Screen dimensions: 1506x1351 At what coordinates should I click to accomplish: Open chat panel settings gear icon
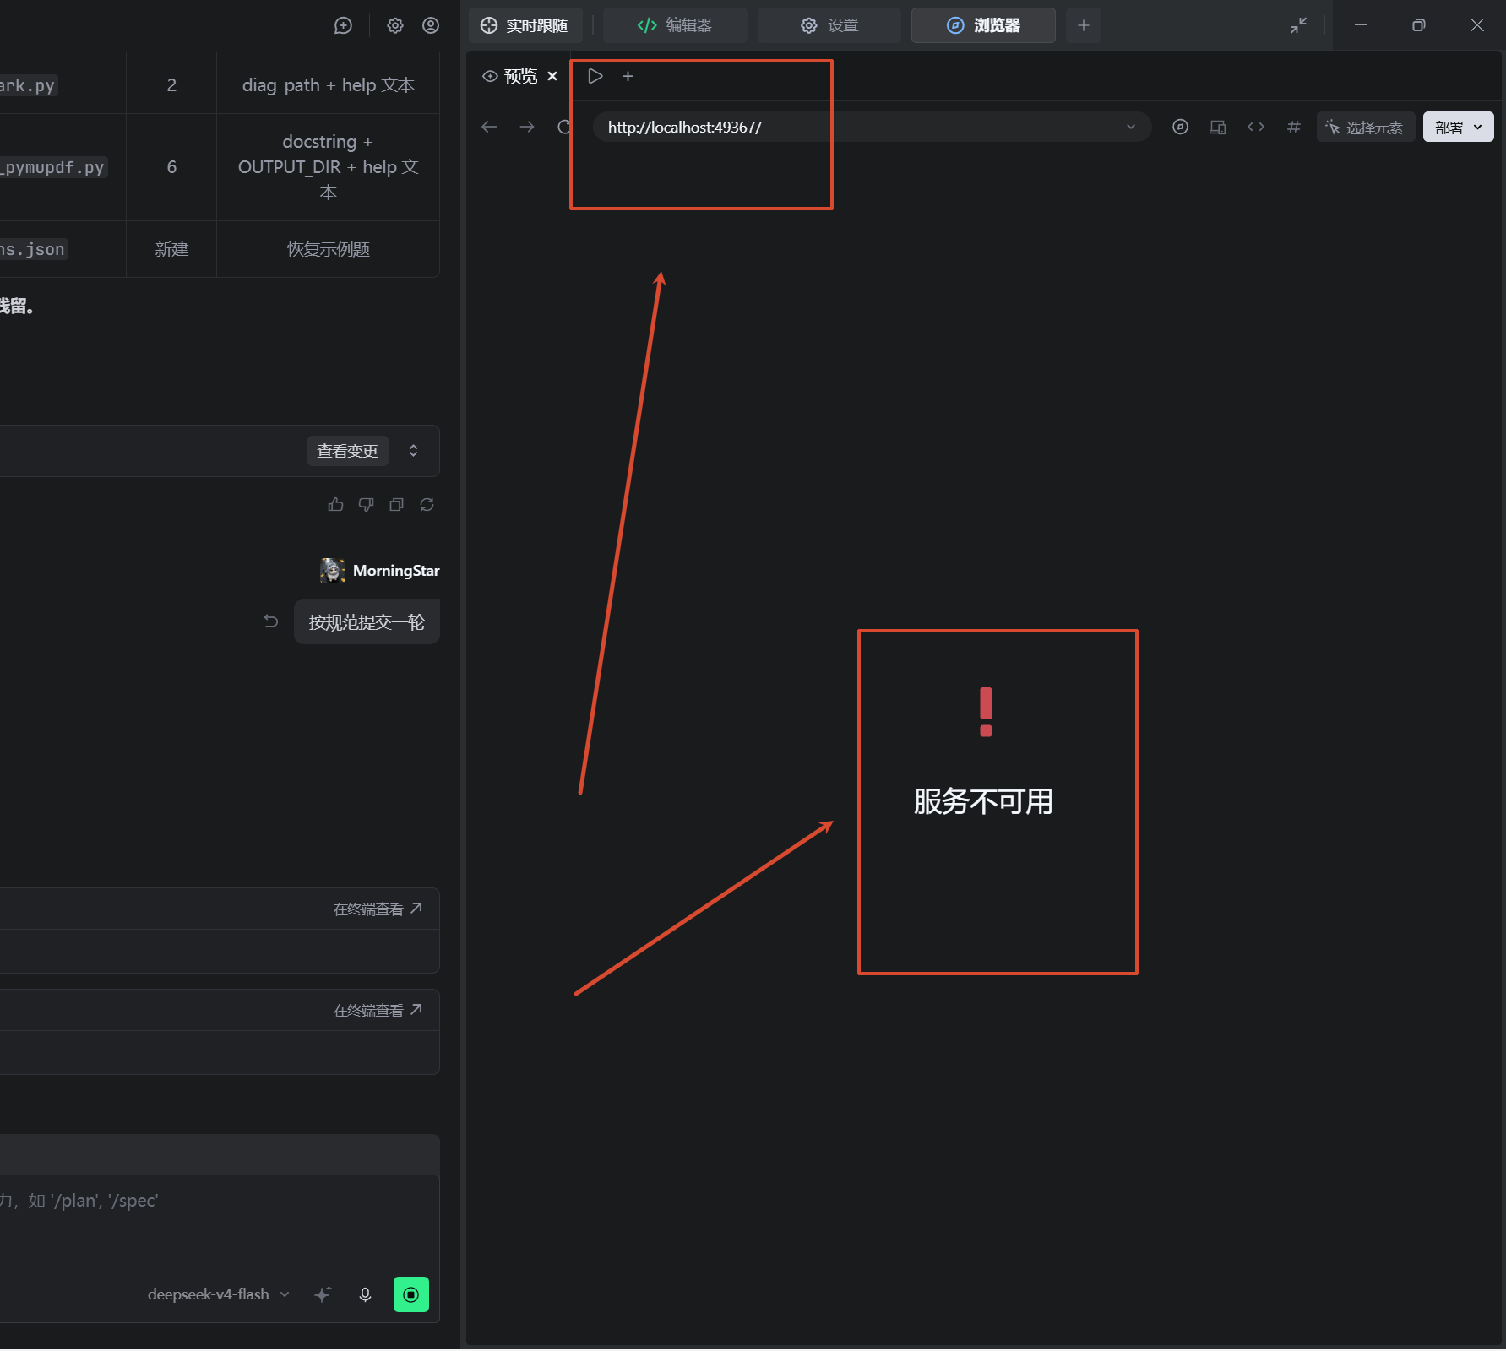[395, 25]
